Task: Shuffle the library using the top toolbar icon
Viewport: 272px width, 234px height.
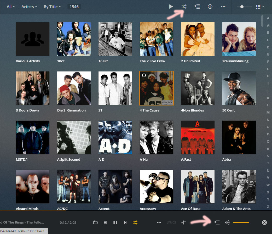Action: tap(184, 7)
